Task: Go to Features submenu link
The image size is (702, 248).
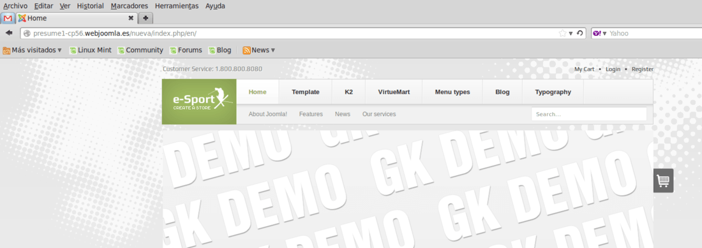Action: (311, 114)
